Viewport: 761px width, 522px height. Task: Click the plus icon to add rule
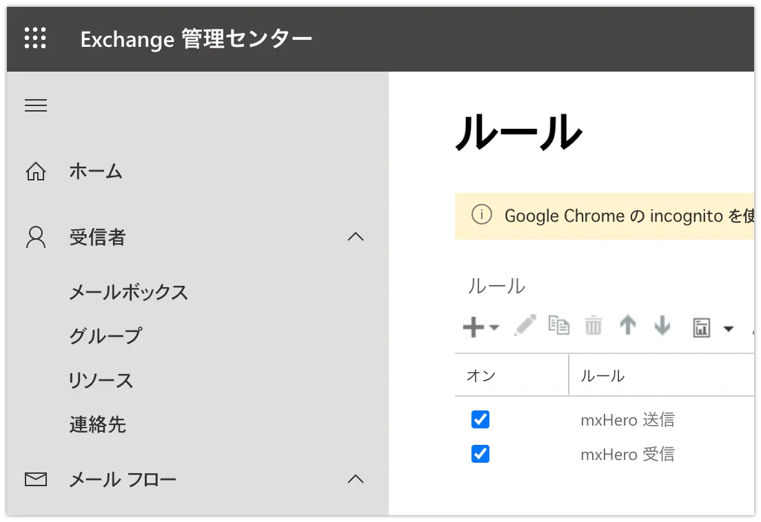point(474,328)
